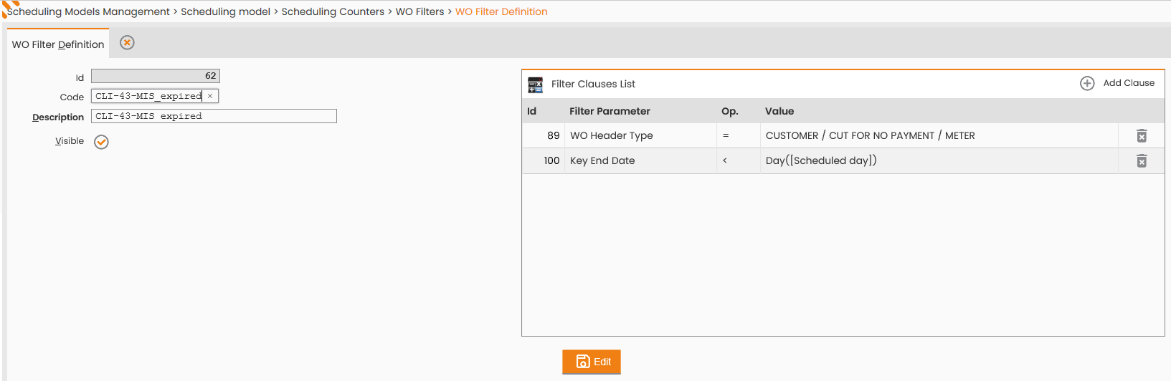The height and width of the screenshot is (381, 1171).
Task: Delete clause 89 WO Header Type
Action: [x=1142, y=135]
